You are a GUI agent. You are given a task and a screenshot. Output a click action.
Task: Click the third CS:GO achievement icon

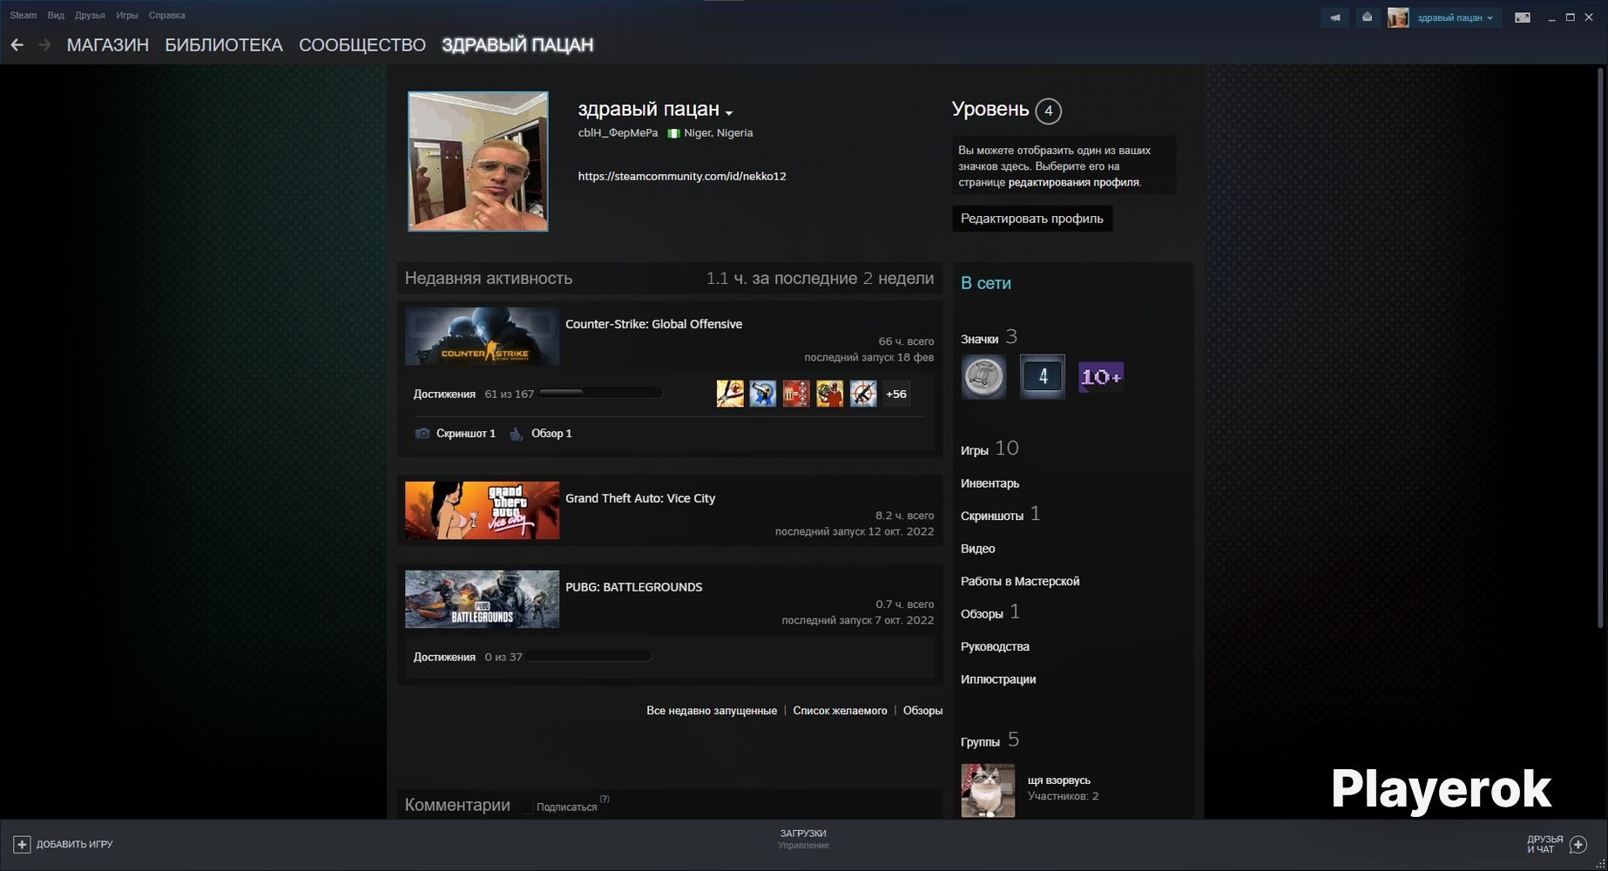[x=796, y=394]
